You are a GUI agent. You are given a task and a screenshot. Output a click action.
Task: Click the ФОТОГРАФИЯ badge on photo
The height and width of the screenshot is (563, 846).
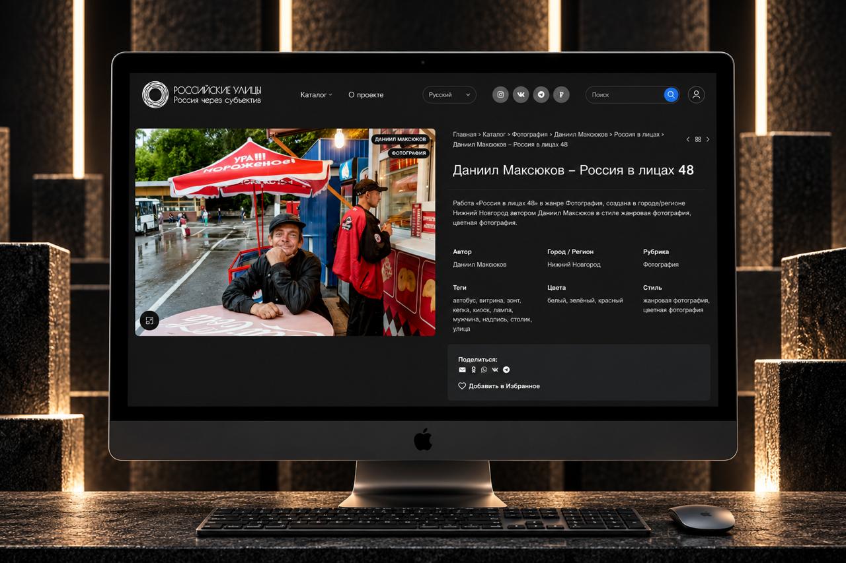click(x=408, y=153)
